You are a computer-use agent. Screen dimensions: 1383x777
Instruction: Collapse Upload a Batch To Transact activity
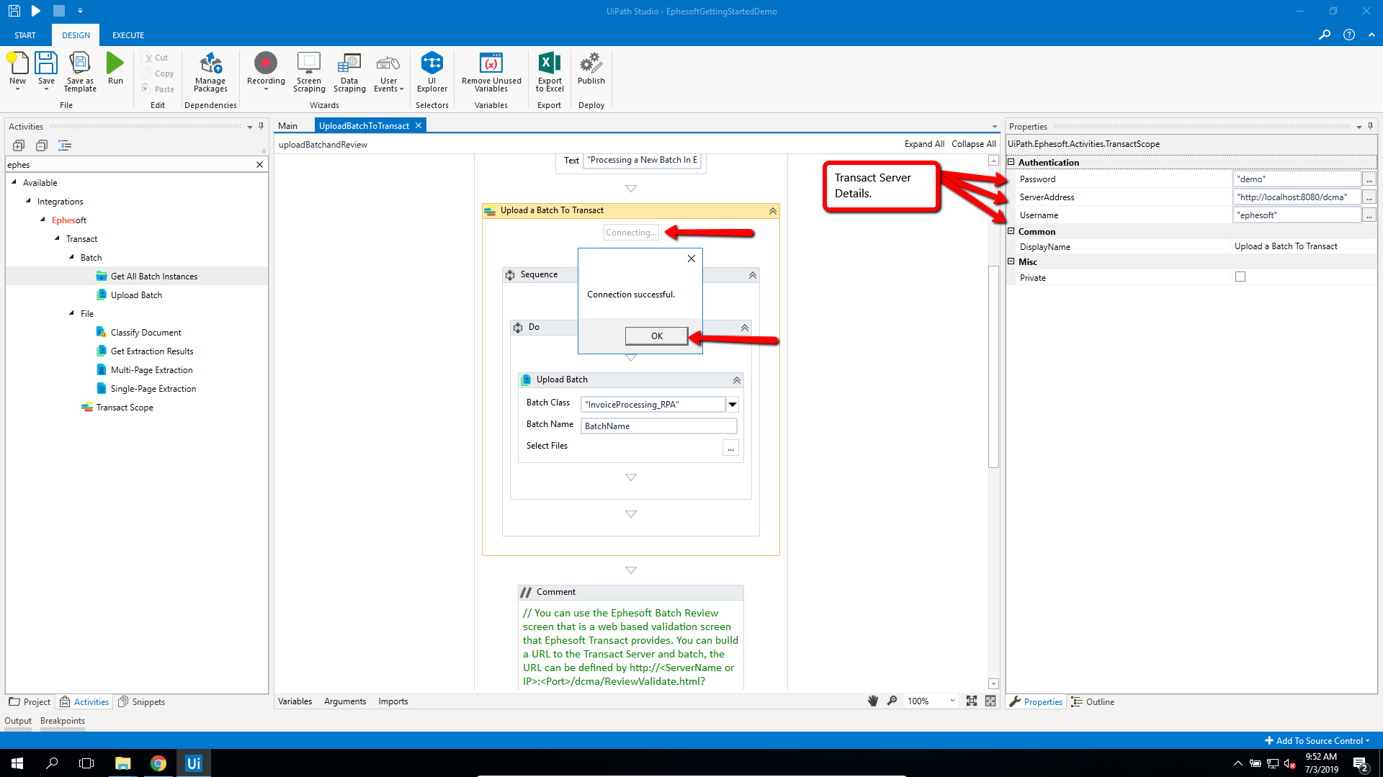(772, 211)
